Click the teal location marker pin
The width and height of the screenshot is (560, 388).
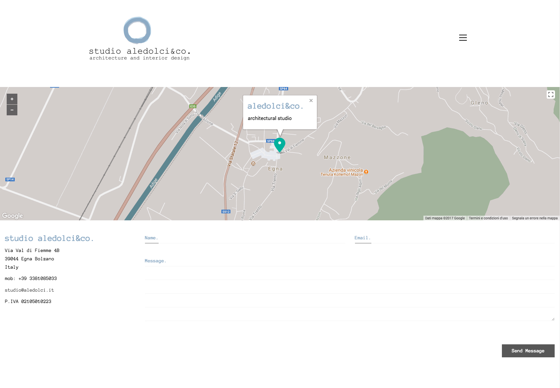coord(279,145)
